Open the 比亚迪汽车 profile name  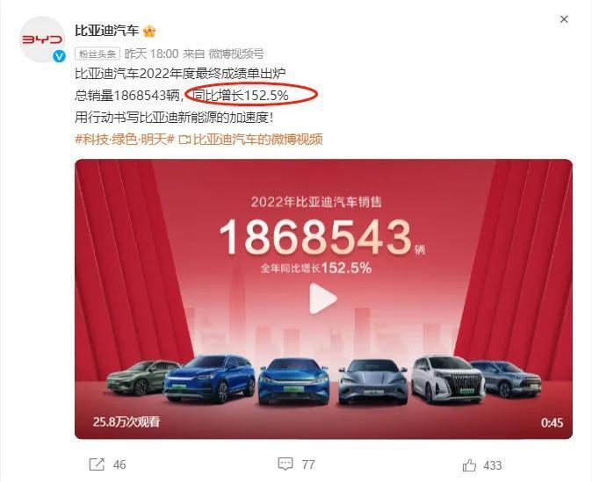point(107,31)
